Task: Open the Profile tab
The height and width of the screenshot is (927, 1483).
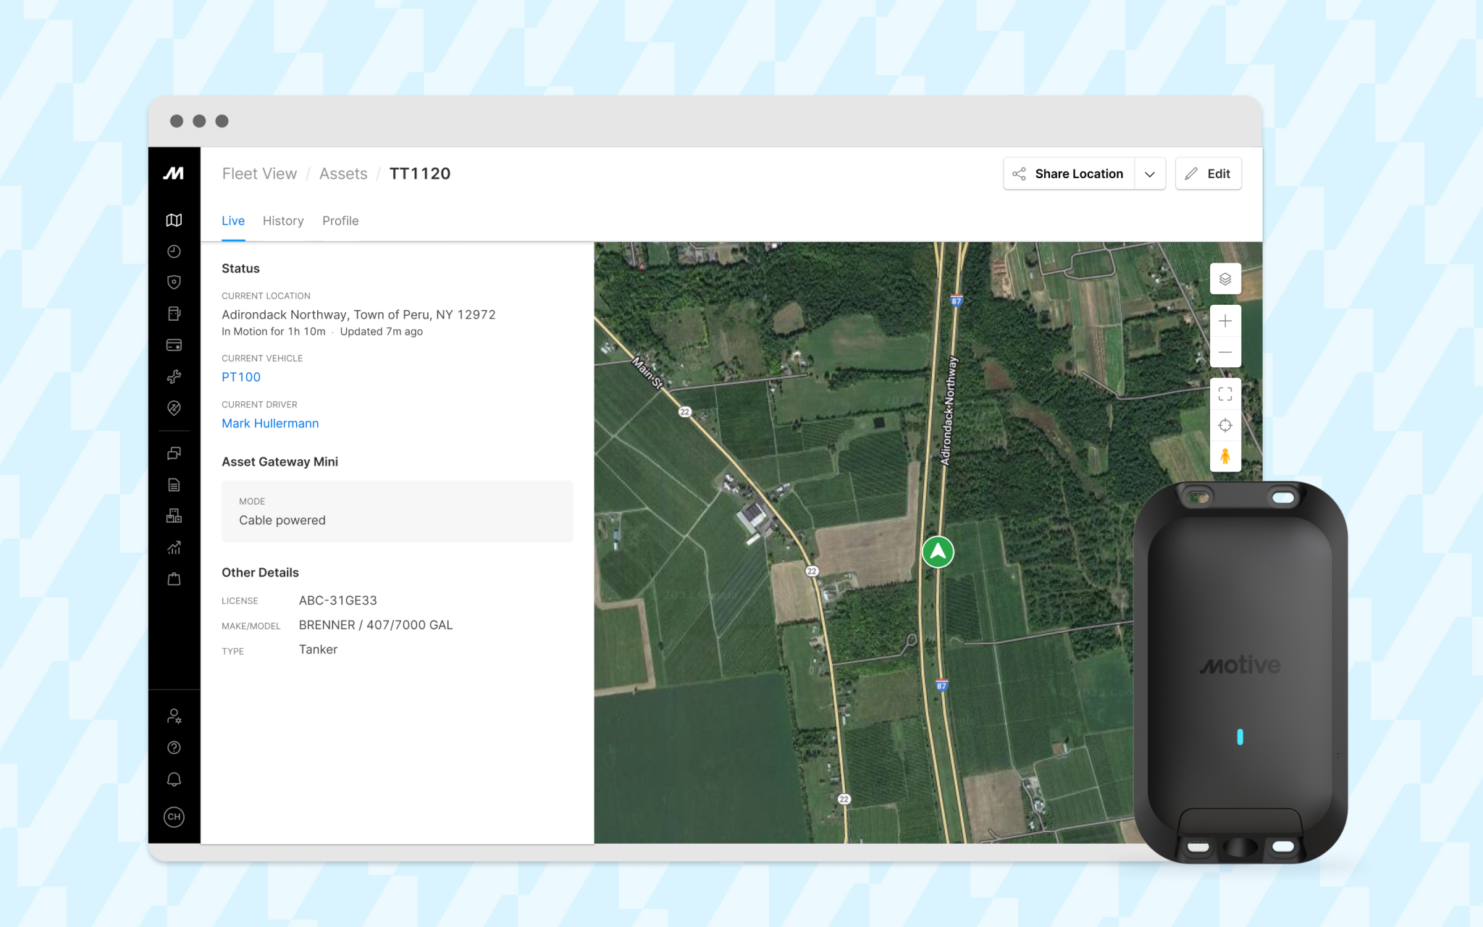Action: [x=340, y=221]
